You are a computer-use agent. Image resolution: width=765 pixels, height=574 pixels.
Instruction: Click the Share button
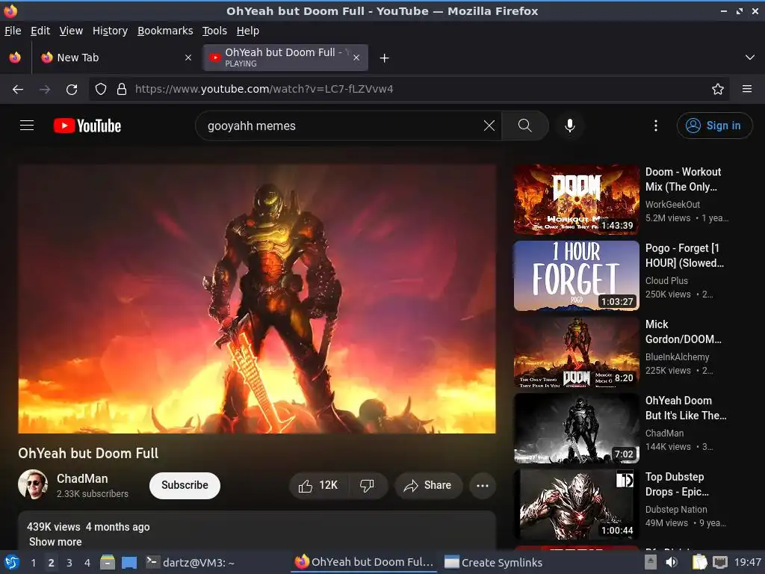point(429,485)
